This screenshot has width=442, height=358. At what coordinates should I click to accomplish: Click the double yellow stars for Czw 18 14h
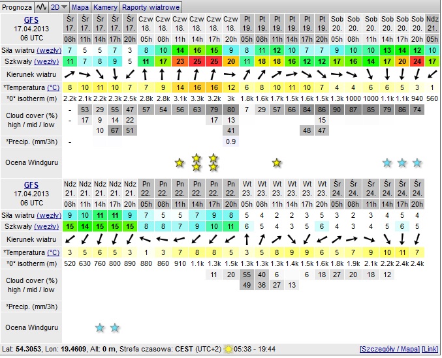point(197,162)
